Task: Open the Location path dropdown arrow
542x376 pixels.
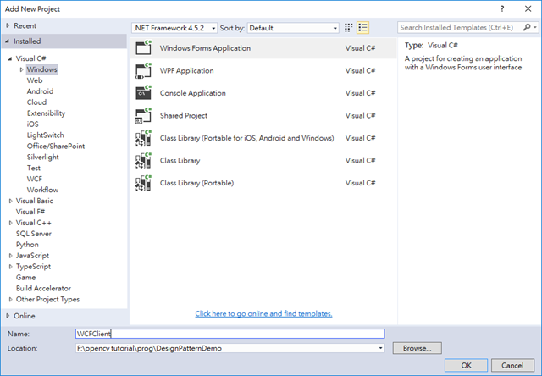Action: (x=380, y=348)
